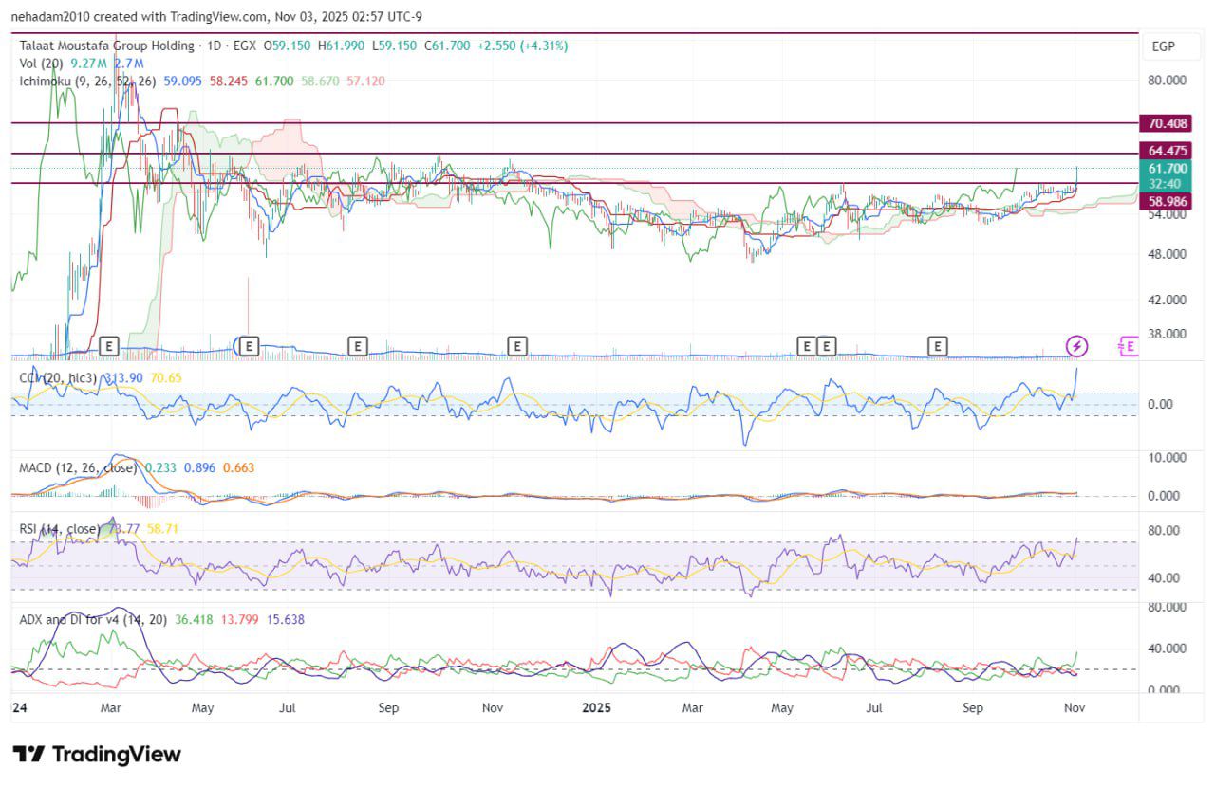Open the earnings marker near March 2024
Image resolution: width=1215 pixels, height=786 pixels.
point(108,346)
